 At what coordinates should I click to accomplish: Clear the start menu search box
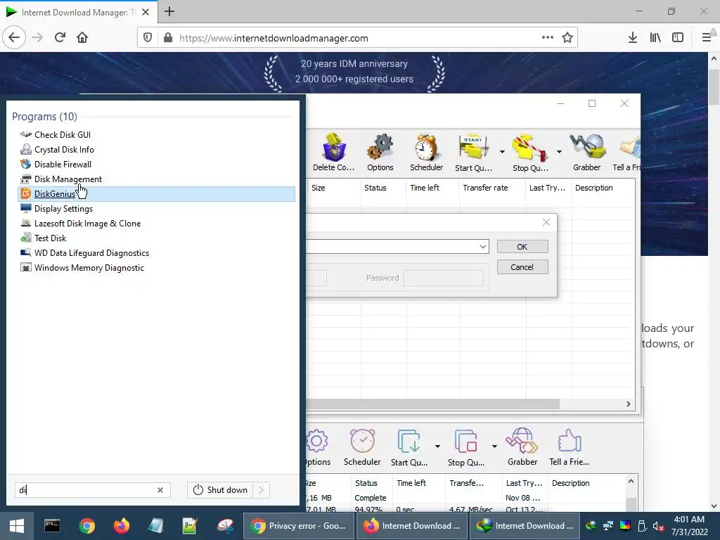tap(160, 490)
